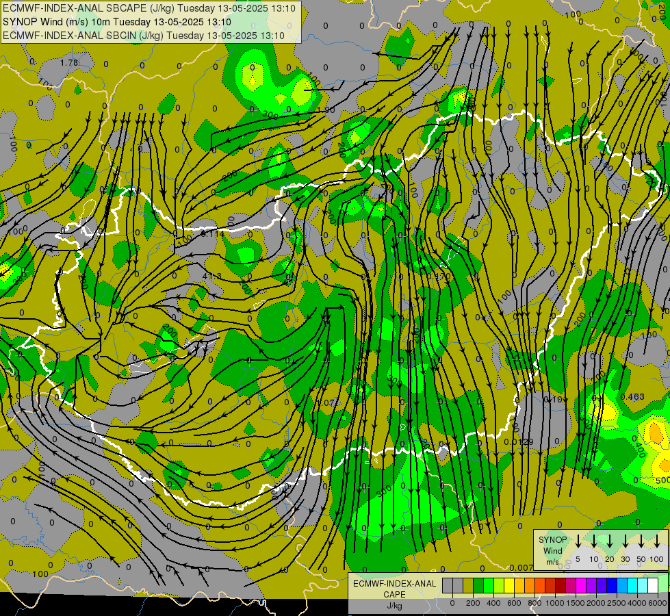
Task: Click the 6000 tick label on the colorbar
Action: 658,603
